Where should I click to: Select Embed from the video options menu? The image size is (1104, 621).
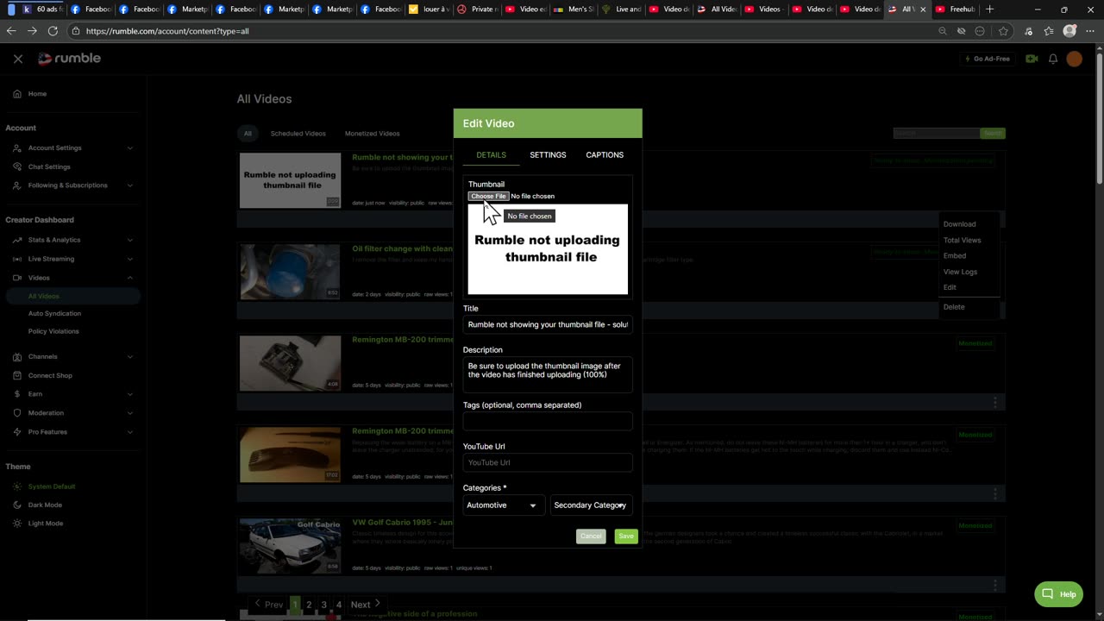click(955, 256)
